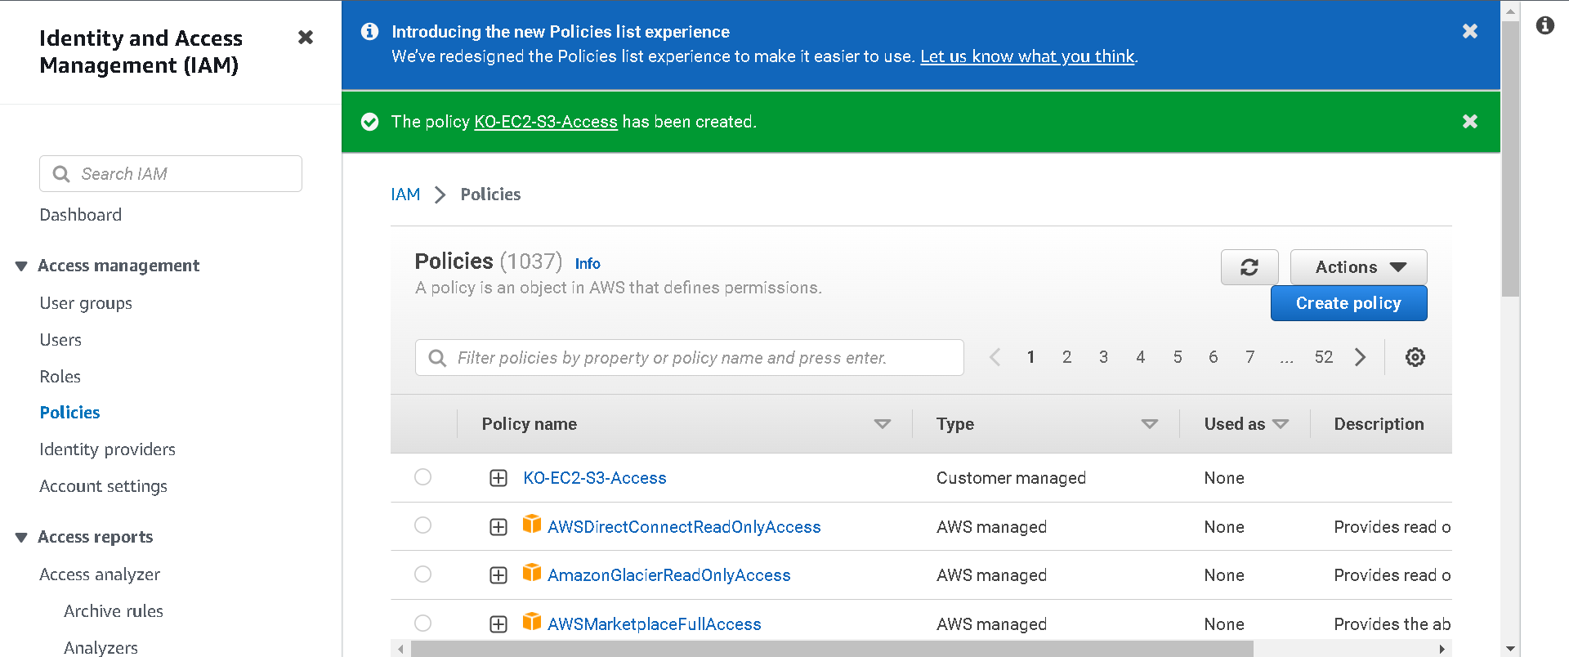Image resolution: width=1569 pixels, height=657 pixels.
Task: Click the Description column header
Action: 1379,424
